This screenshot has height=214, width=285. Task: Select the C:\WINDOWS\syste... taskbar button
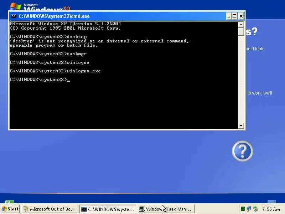click(108, 209)
